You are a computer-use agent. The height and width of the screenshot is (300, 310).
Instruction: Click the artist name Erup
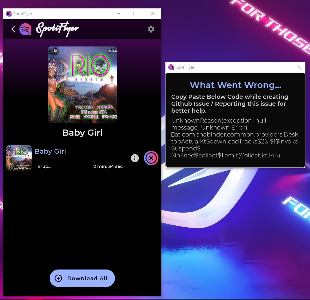[44, 166]
